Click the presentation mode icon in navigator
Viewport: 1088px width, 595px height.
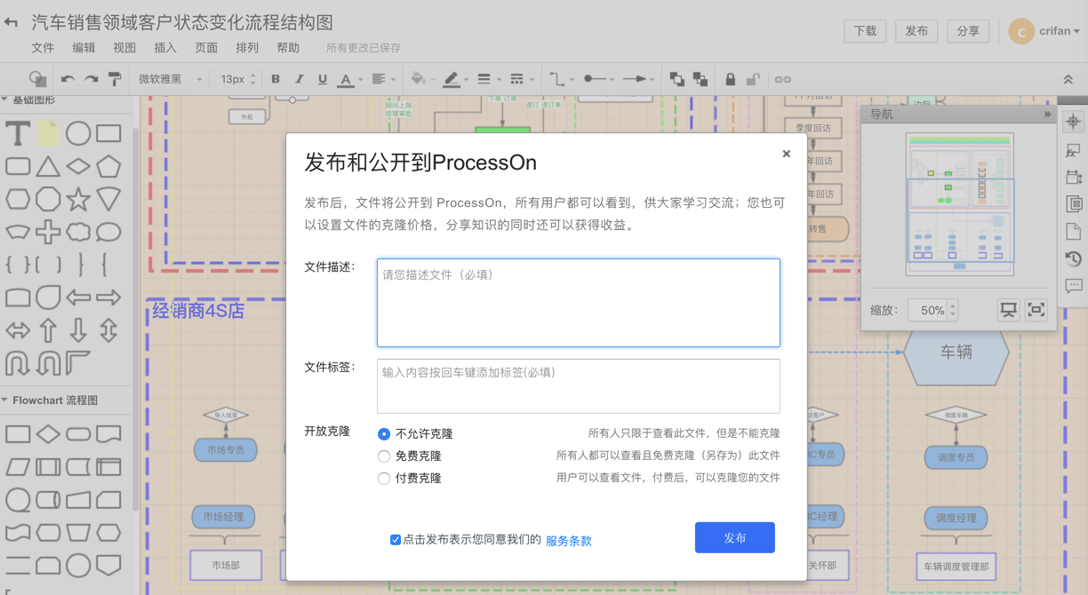point(1009,310)
